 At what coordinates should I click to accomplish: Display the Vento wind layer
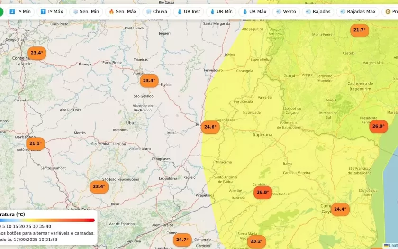286,11
